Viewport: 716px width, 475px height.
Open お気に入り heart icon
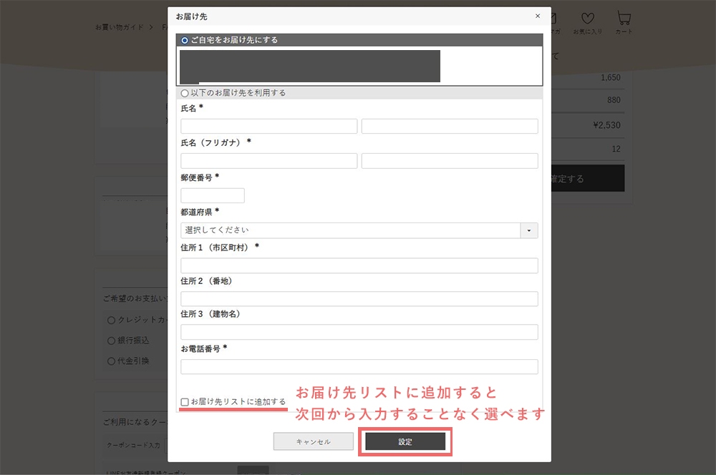point(587,22)
